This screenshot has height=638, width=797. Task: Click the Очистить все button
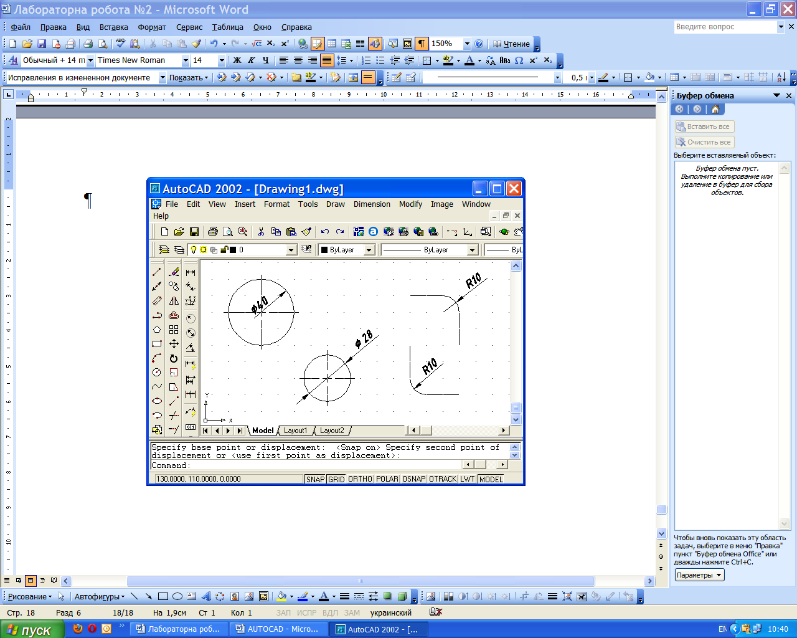tap(705, 142)
